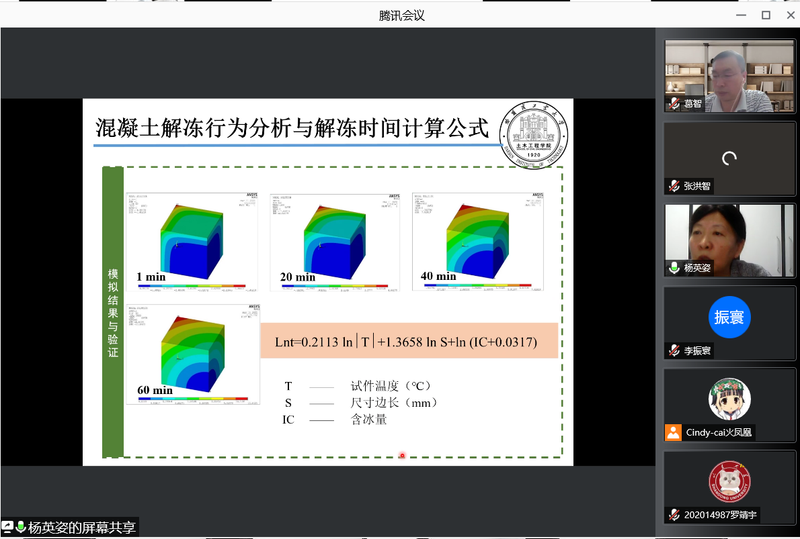Click the name label 李振寰
800x539 pixels.
[697, 350]
